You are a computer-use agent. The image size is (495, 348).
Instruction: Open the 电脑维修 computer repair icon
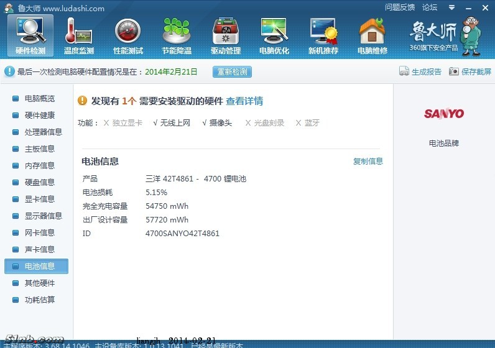(372, 35)
